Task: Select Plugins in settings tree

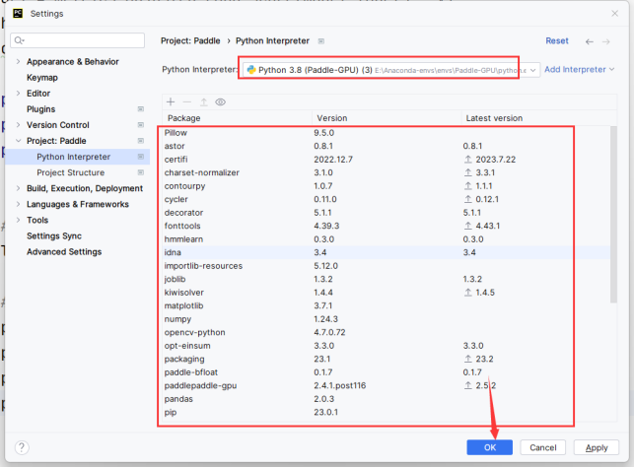Action: [40, 109]
